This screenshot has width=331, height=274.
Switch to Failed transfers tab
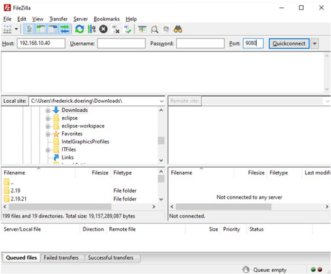point(61,257)
